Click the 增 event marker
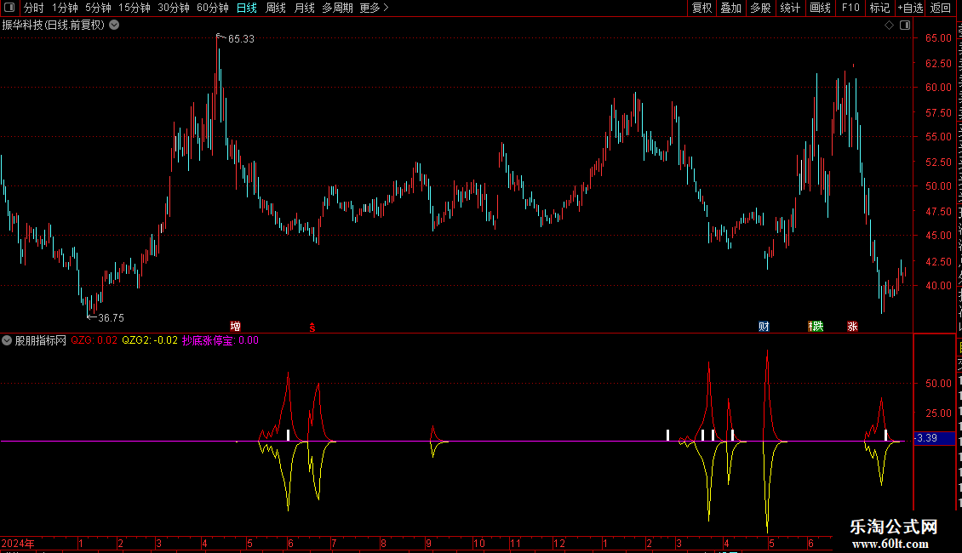Image resolution: width=962 pixels, height=553 pixels. [x=236, y=326]
